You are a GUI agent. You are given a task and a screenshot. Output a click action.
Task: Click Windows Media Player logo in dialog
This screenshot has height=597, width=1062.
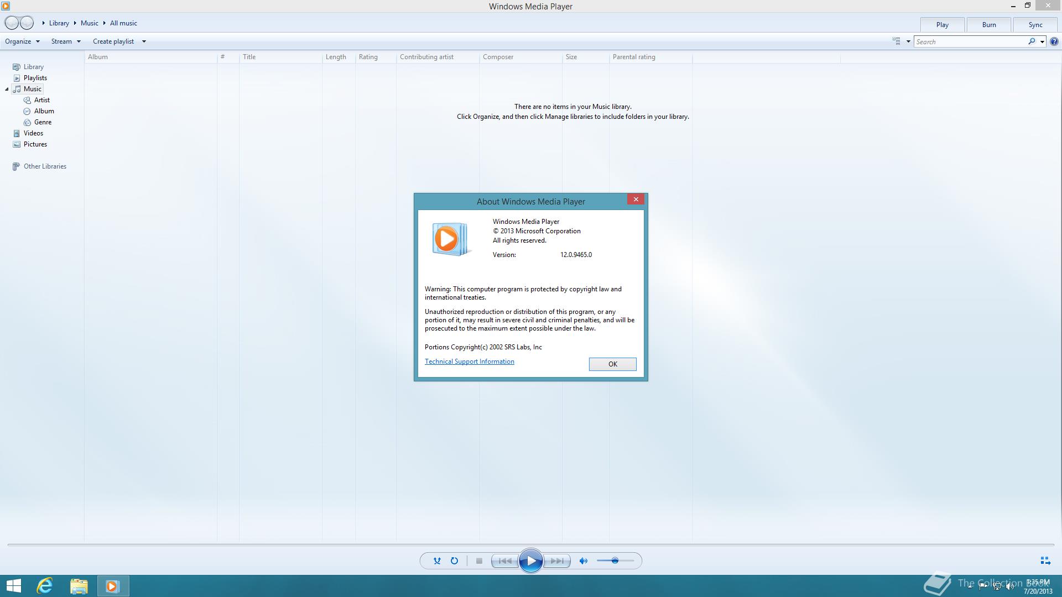click(451, 239)
